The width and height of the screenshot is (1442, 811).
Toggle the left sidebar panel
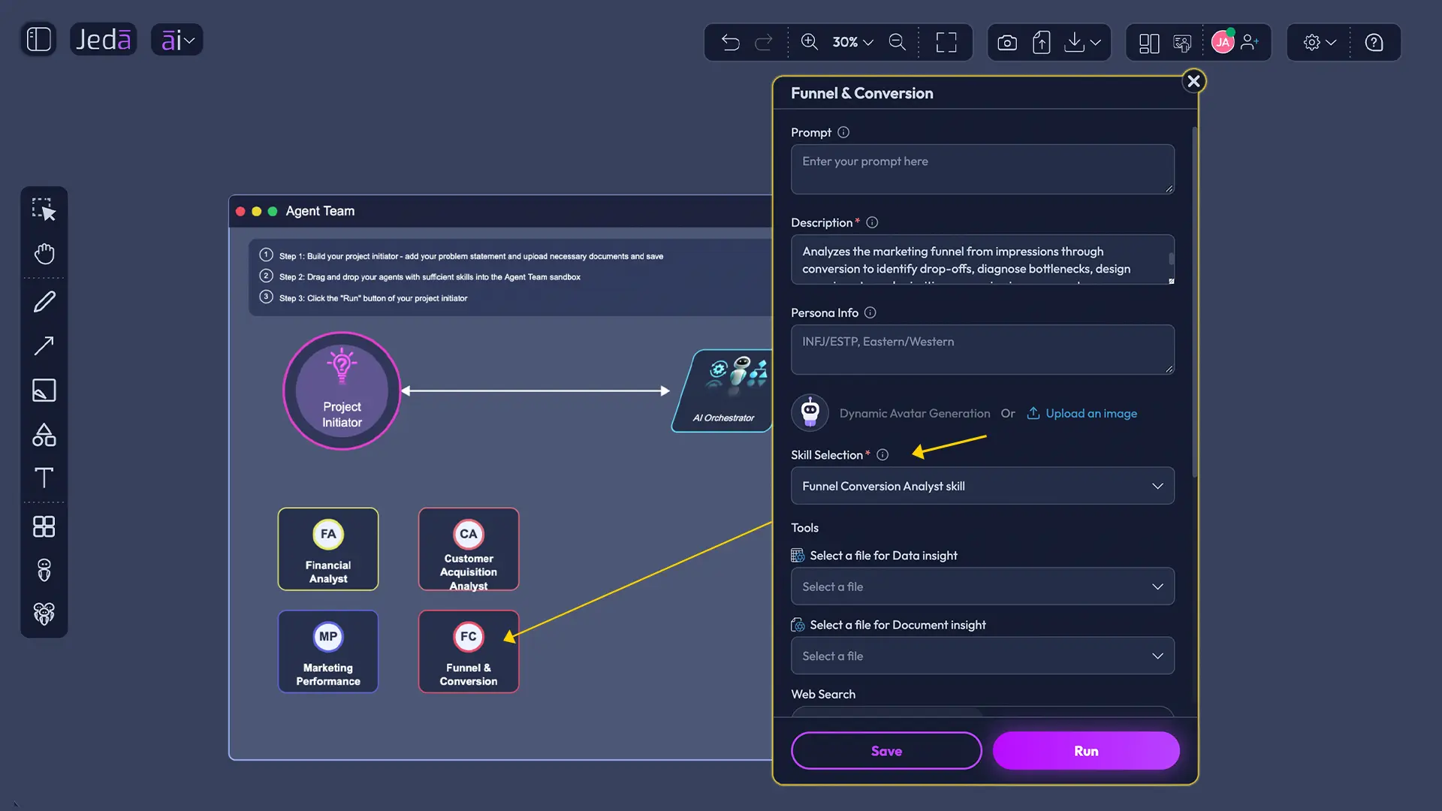pos(38,39)
